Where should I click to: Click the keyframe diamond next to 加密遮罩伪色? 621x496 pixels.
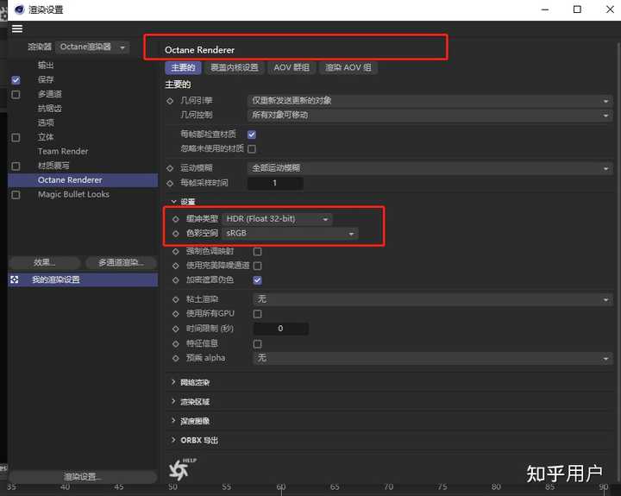pos(176,280)
